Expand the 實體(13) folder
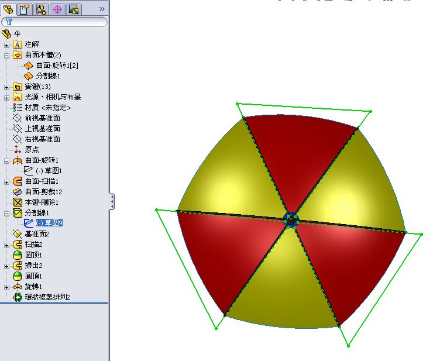The height and width of the screenshot is (361, 440). point(7,87)
